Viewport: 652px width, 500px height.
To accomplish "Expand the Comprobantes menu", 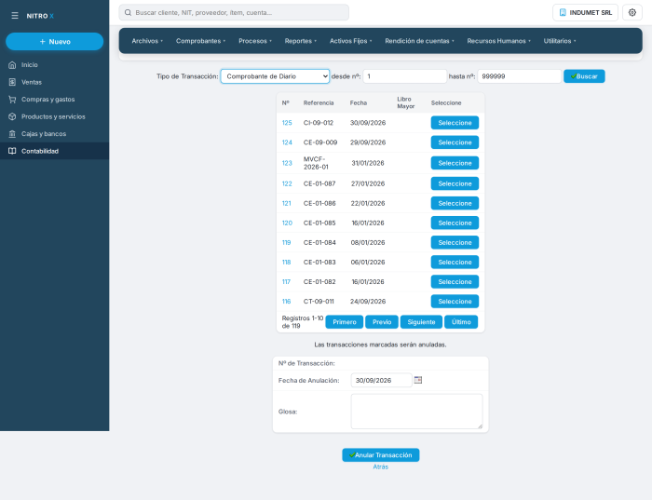I will 200,41.
